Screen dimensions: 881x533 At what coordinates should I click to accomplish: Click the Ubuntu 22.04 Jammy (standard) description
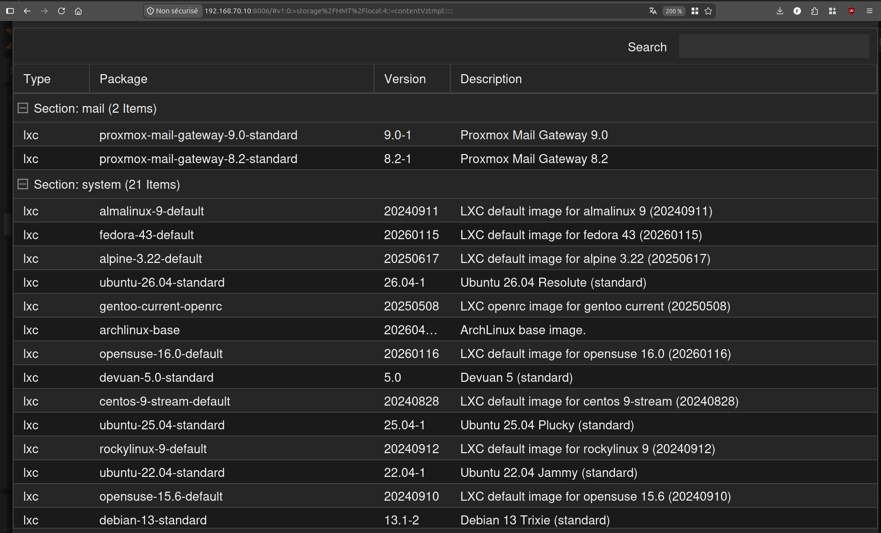(549, 473)
